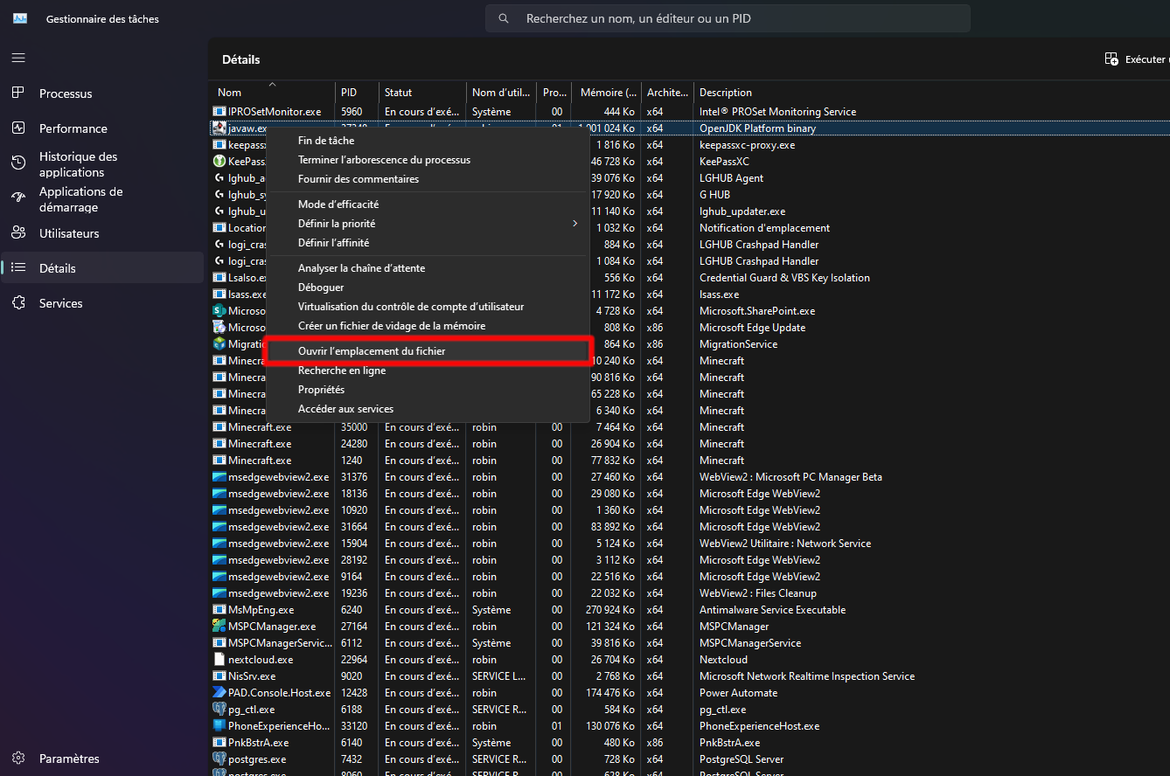This screenshot has height=776, width=1170.
Task: Select Analyser la chaîne d'attente
Action: 428,268
